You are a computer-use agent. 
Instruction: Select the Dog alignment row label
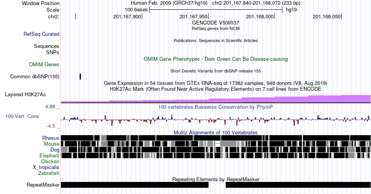coord(55,150)
